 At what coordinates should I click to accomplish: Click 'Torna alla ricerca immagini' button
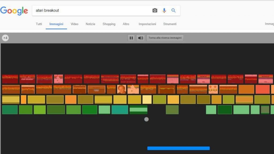click(165, 38)
